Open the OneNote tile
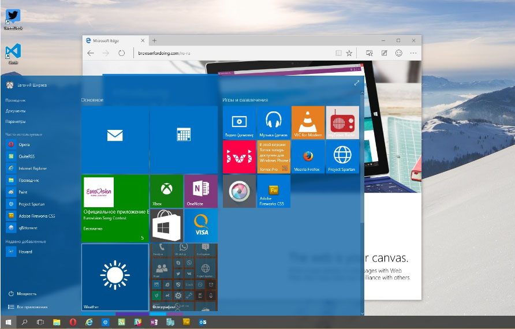Image resolution: width=515 pixels, height=329 pixels. pyautogui.click(x=201, y=191)
